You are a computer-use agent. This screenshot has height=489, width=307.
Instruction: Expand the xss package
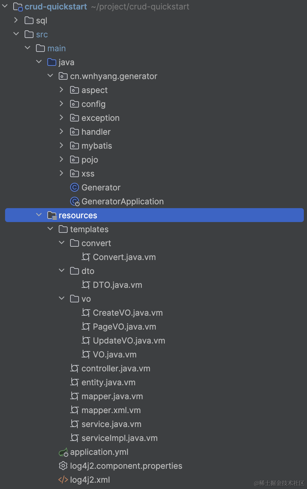tap(61, 173)
